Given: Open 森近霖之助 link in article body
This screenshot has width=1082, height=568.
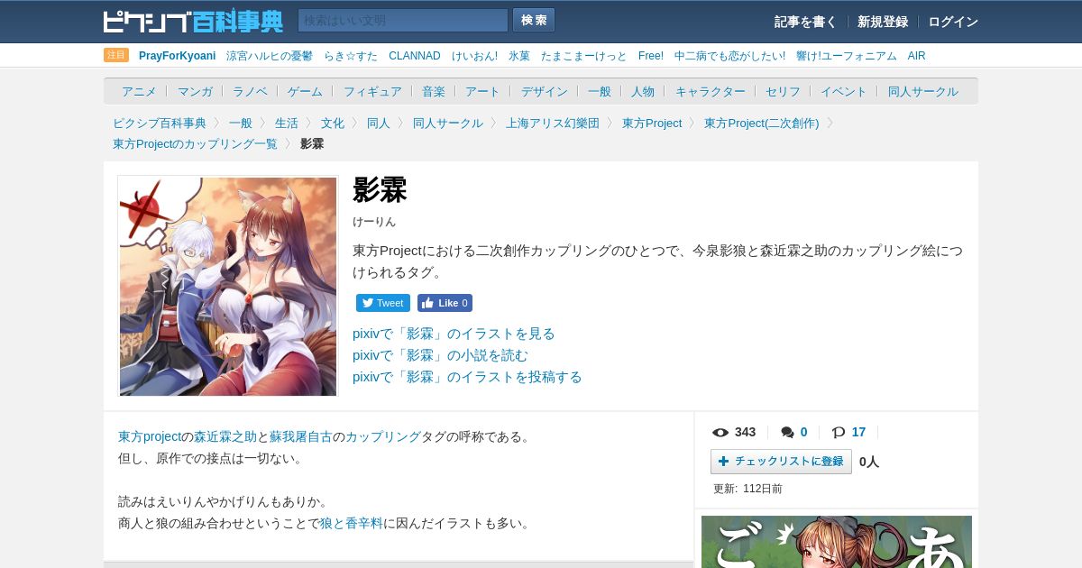Looking at the screenshot, I should (225, 436).
